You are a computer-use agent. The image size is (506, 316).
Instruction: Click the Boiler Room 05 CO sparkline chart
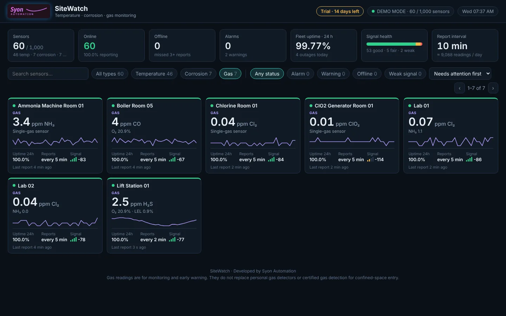154,141
